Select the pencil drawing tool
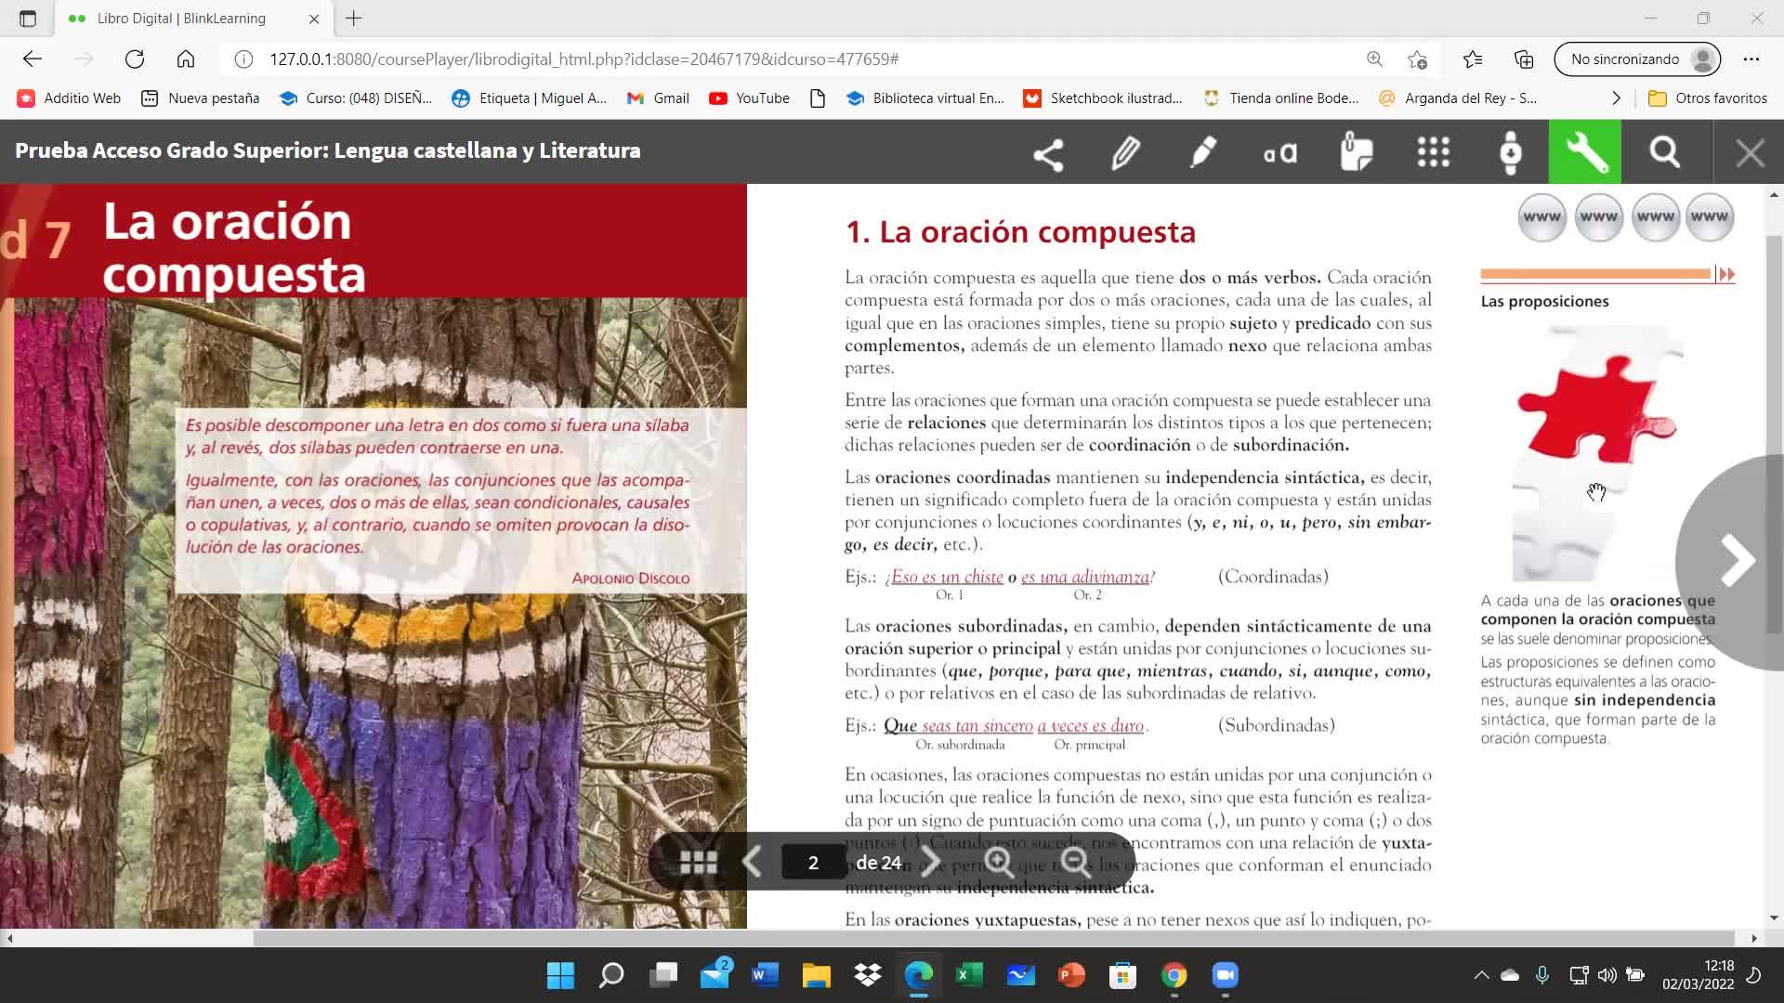1784x1003 pixels. click(1125, 153)
